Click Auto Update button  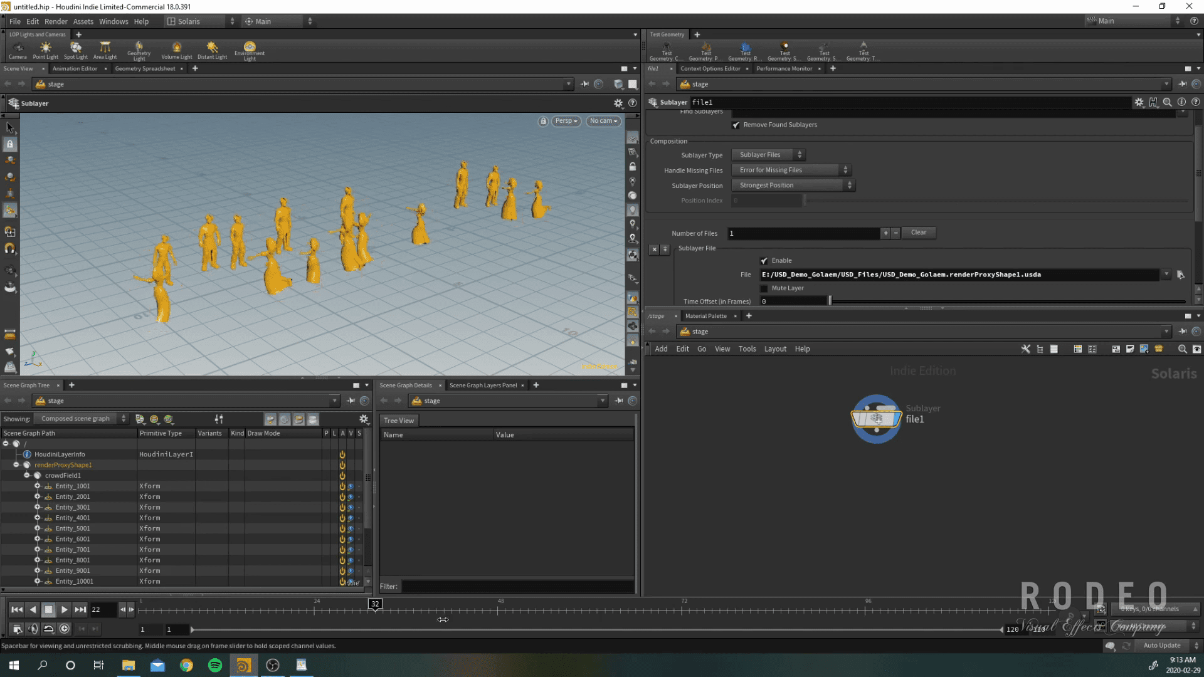[1161, 646]
